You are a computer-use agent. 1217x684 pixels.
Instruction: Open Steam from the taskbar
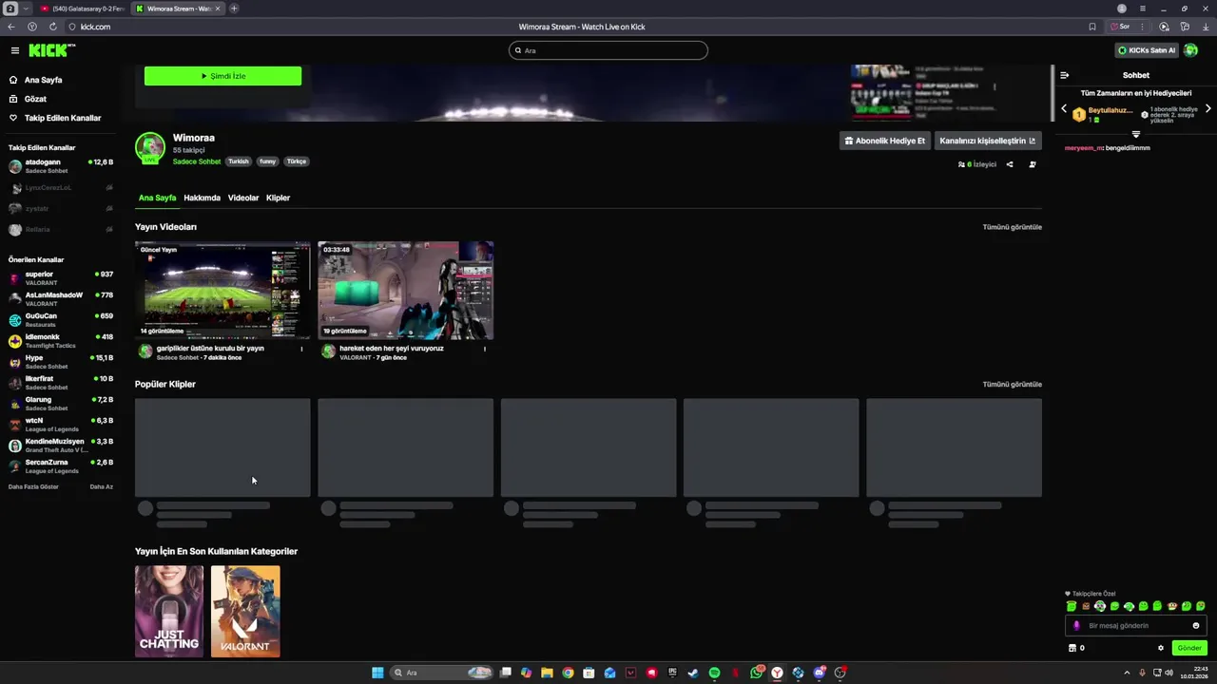click(x=693, y=673)
